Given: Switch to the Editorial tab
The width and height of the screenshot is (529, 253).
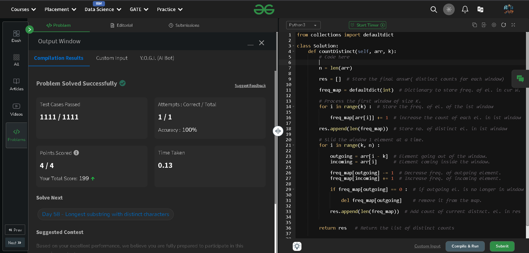Looking at the screenshot, I should pyautogui.click(x=122, y=25).
